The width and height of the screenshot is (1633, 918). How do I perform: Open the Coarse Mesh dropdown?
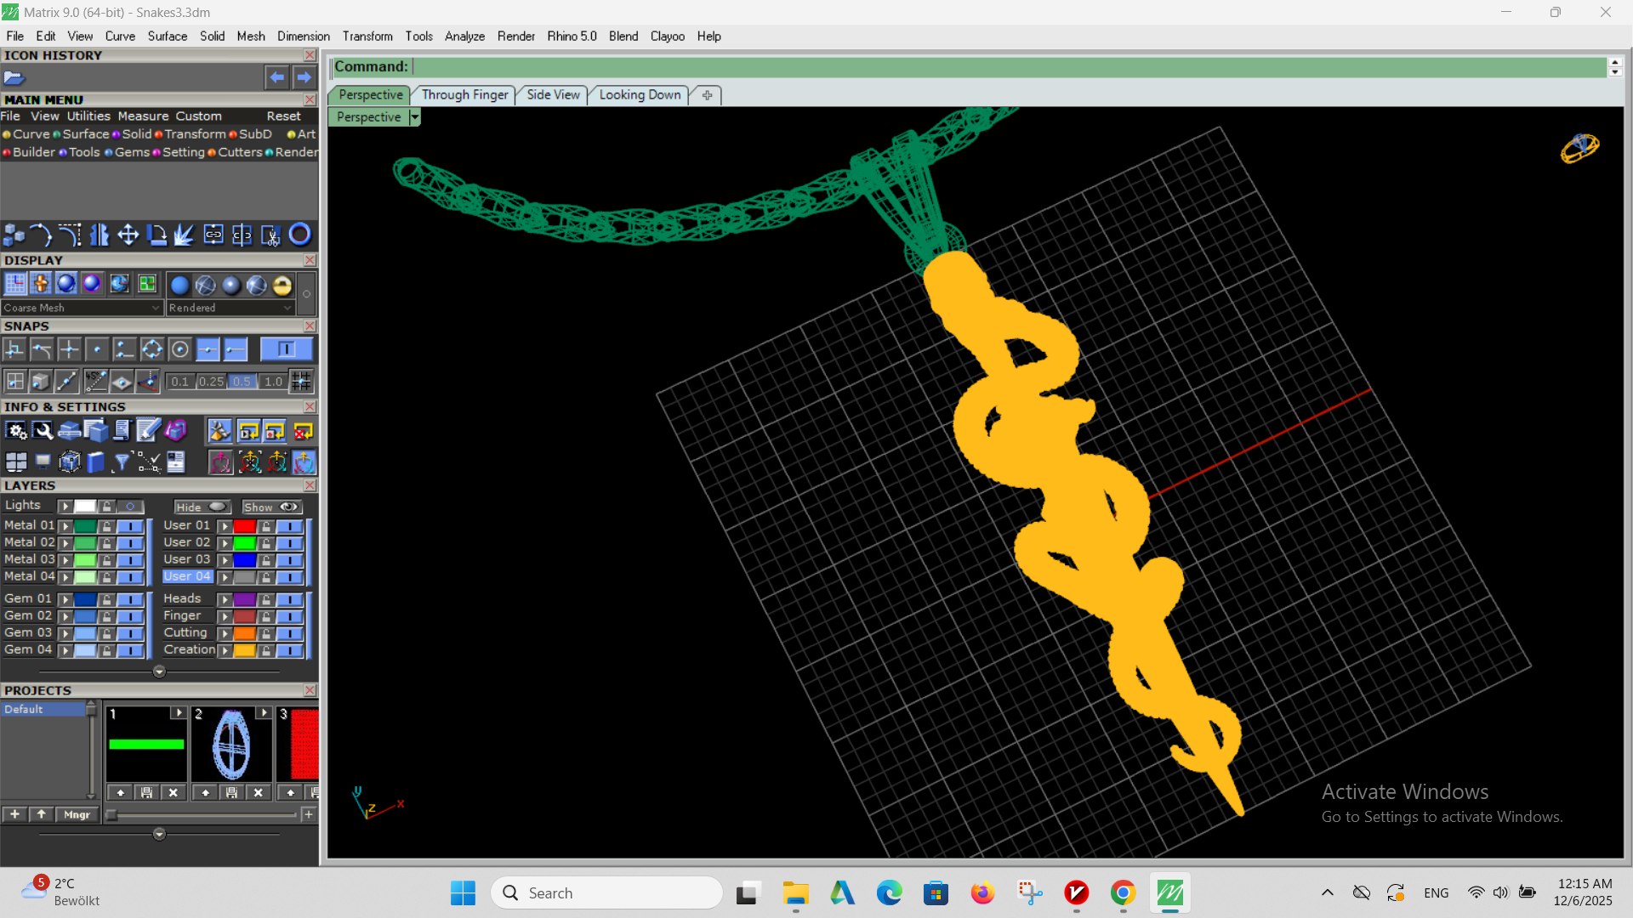pyautogui.click(x=82, y=308)
